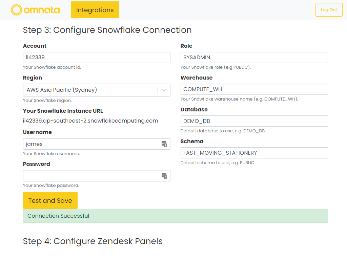
Task: Click the green Connection Successful banner
Action: tap(175, 216)
